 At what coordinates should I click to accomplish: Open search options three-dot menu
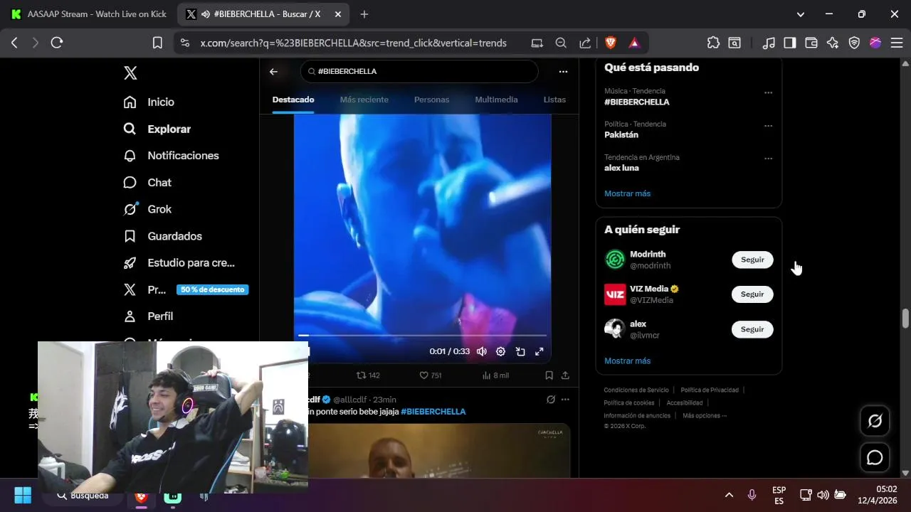pos(563,72)
